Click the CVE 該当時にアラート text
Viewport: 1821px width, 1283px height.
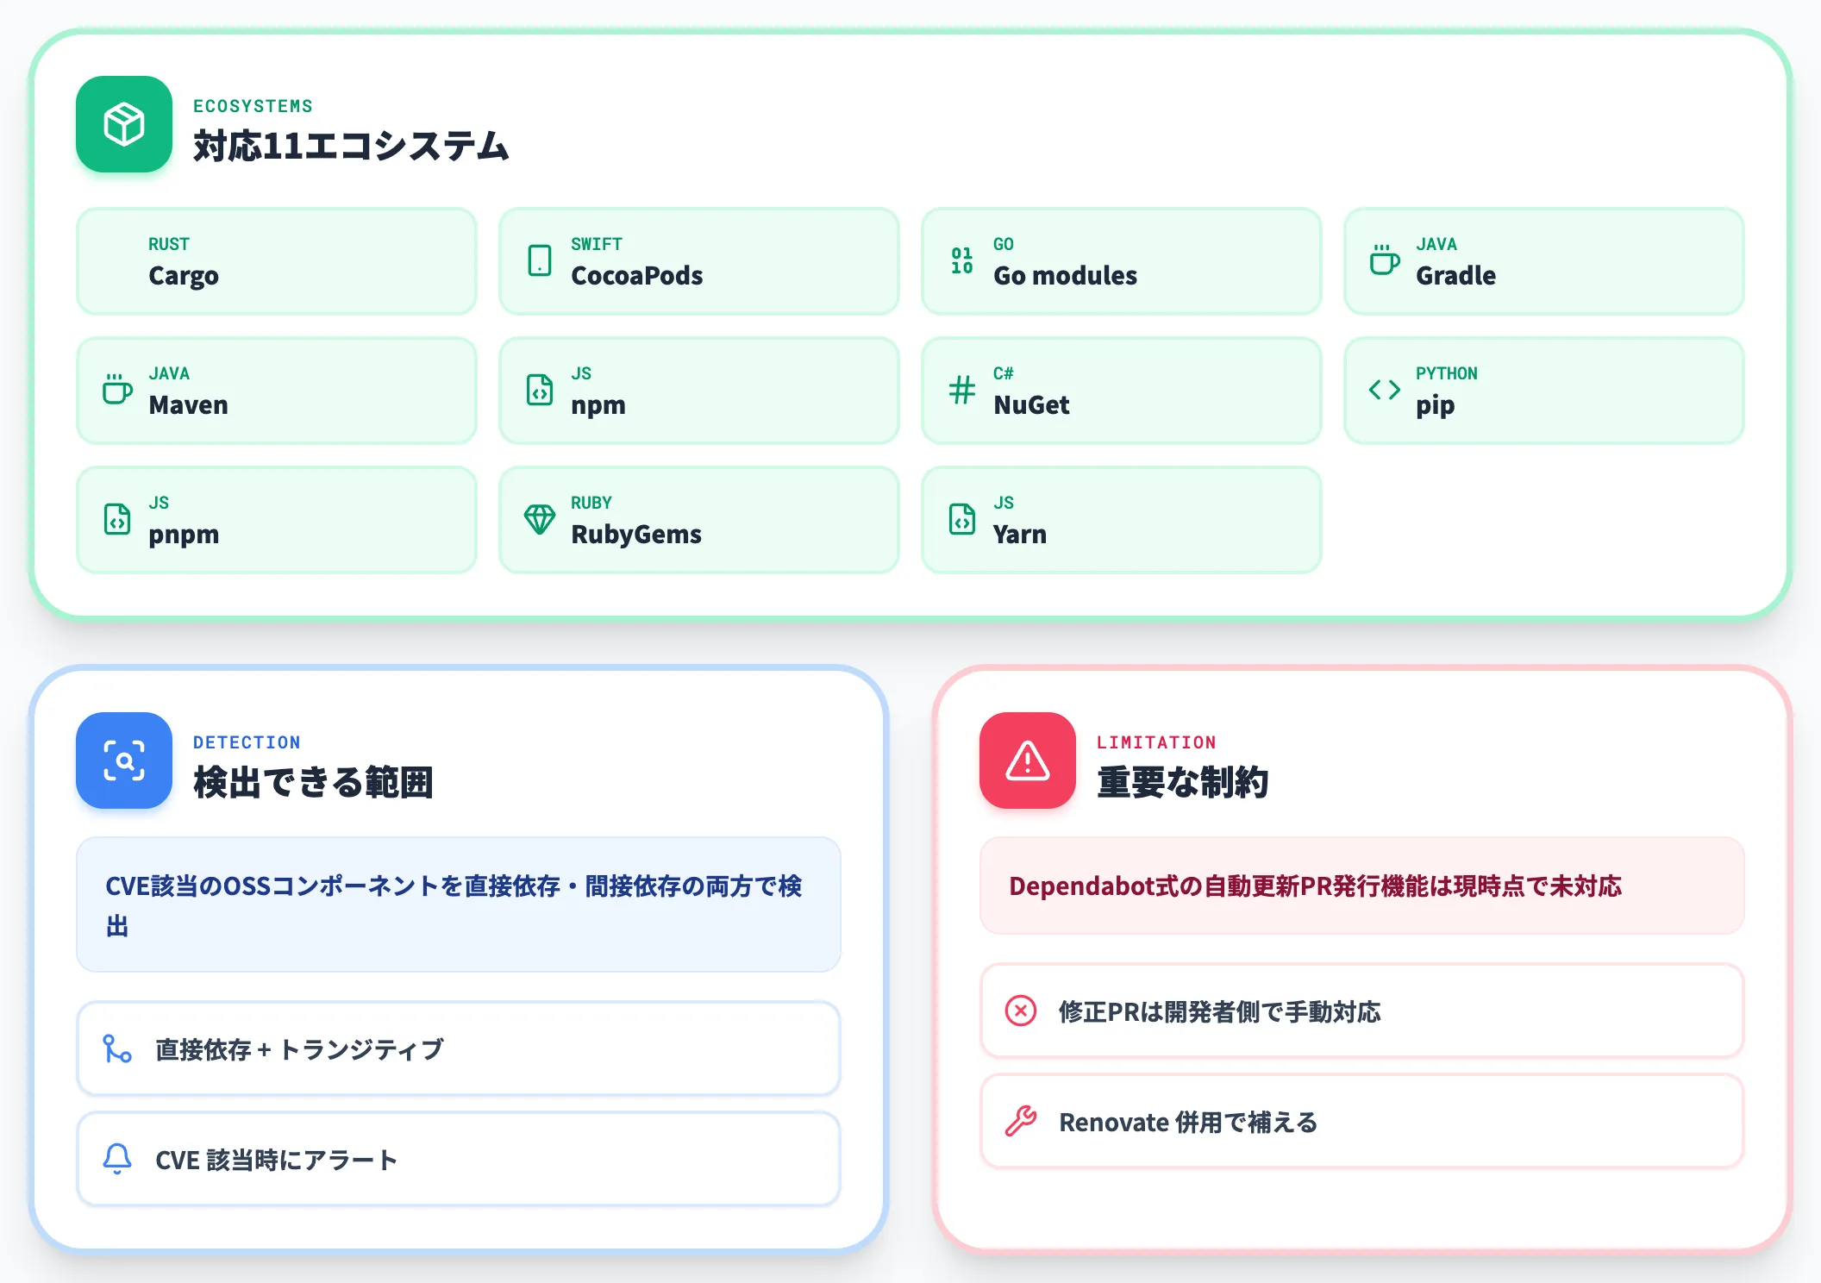[x=276, y=1160]
